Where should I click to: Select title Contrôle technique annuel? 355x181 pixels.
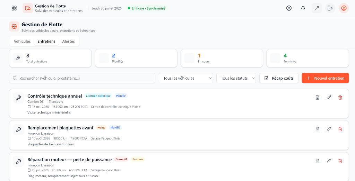coord(54,96)
